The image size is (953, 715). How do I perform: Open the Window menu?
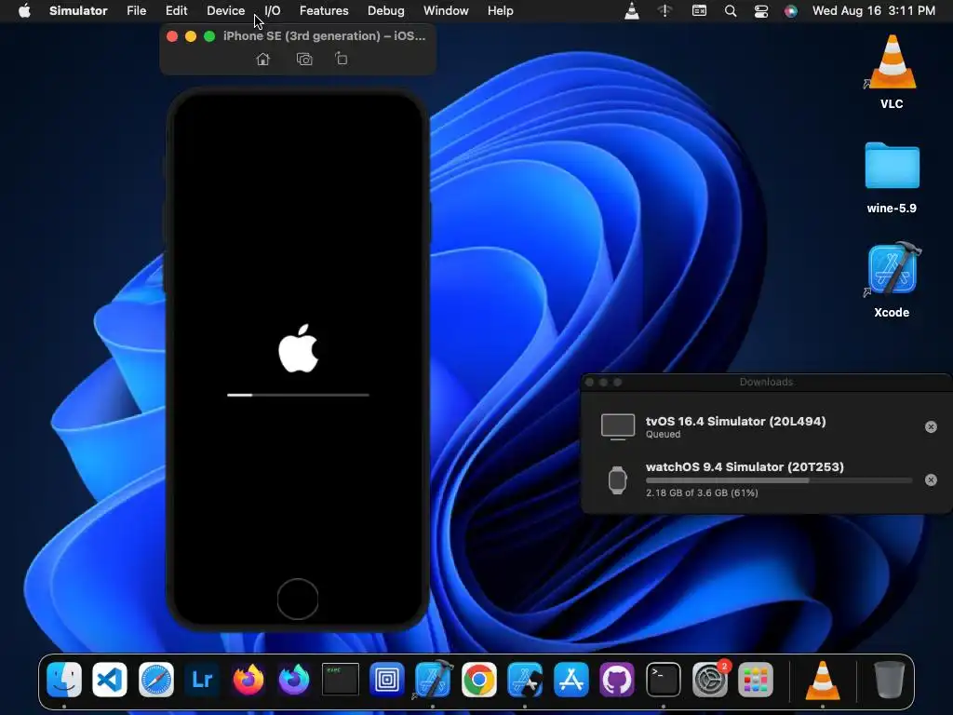coord(446,11)
